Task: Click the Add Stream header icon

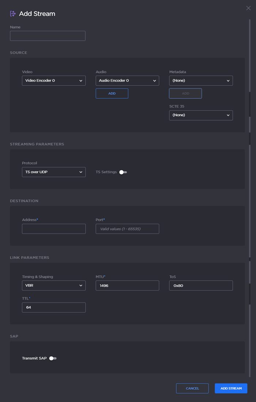Action: click(x=13, y=14)
